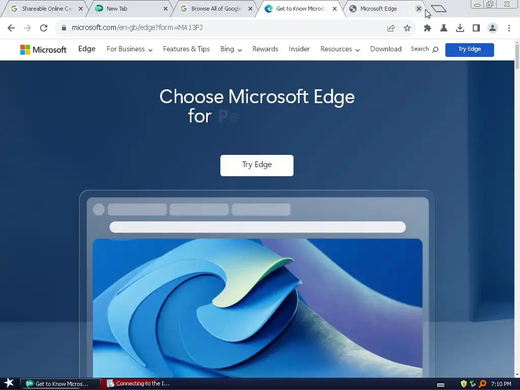Open the Chrome Labs flask icon
Viewport: 520px width, 390px height.
(444, 28)
